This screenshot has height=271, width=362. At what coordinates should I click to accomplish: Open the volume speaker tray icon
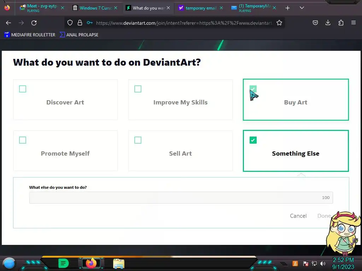323,263
